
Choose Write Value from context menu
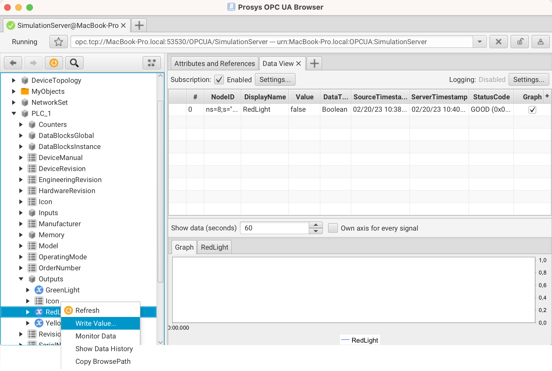(x=96, y=323)
